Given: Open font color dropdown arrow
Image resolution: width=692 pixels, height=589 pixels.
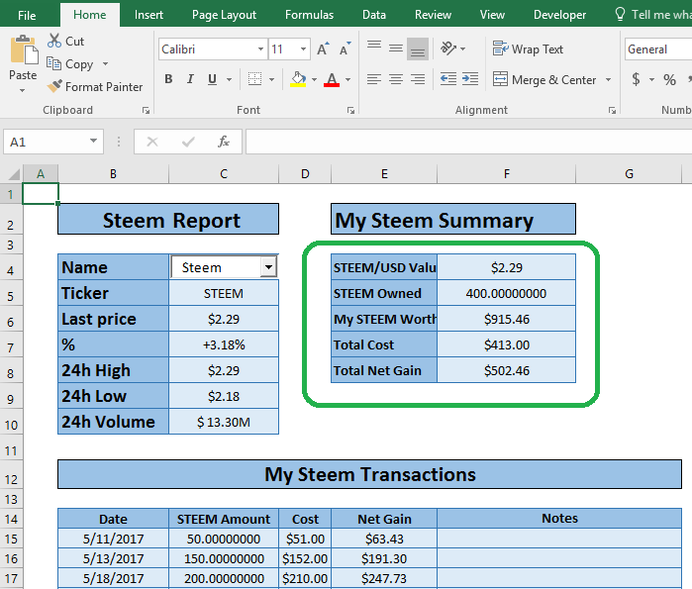Looking at the screenshot, I should pyautogui.click(x=347, y=80).
